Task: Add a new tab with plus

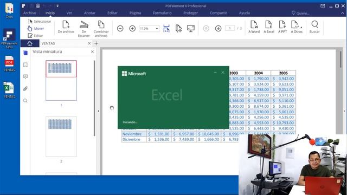Action: tap(96, 43)
